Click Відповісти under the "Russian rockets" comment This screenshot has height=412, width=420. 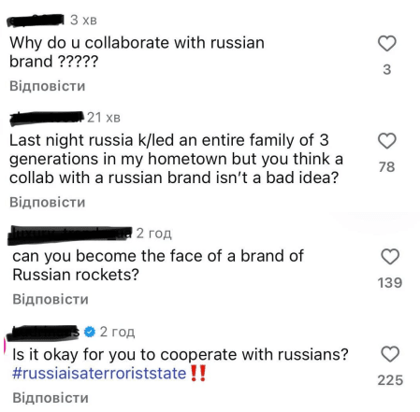coord(51,299)
